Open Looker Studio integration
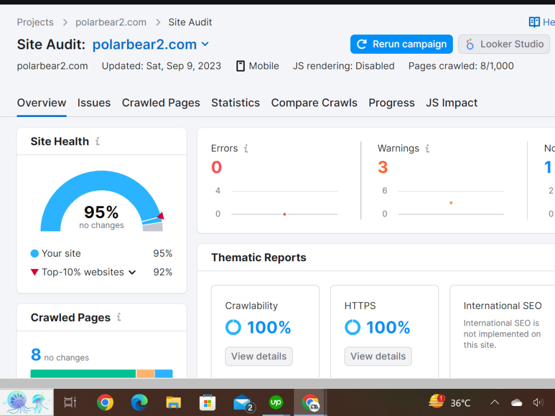 pos(504,44)
